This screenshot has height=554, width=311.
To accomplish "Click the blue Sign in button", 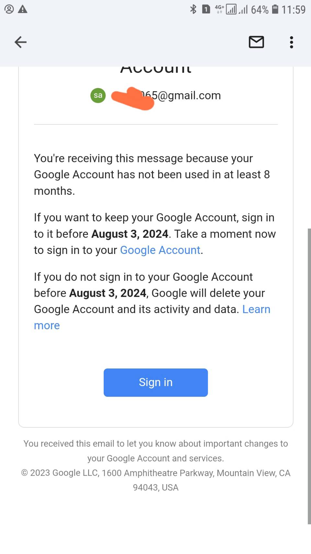I will tap(155, 383).
